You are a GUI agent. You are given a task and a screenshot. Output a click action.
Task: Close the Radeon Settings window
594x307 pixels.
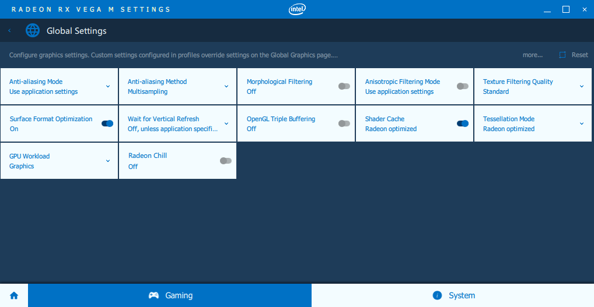[584, 9]
